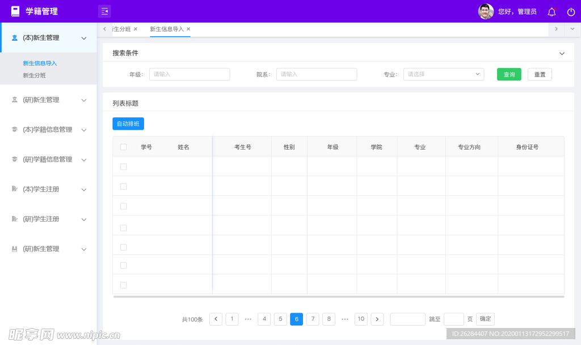Image resolution: width=581 pixels, height=345 pixels.
Task: Click the 自动排班 button
Action: pos(128,123)
